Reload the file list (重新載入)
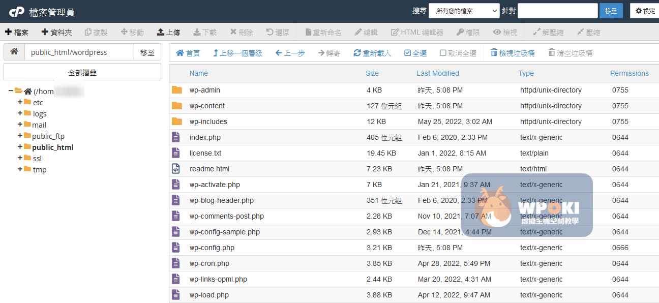The height and width of the screenshot is (303, 659). tap(372, 53)
